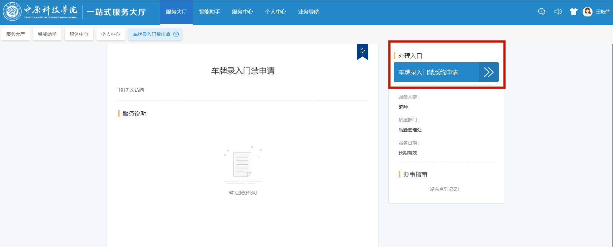
Task: Switch to the 服务中心 page tab
Action: point(79,34)
